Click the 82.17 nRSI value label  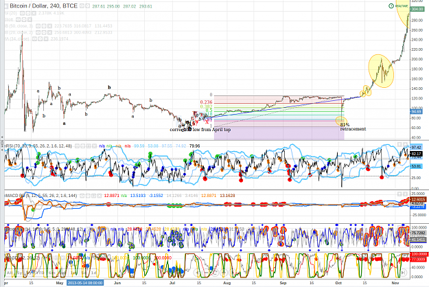point(417,154)
